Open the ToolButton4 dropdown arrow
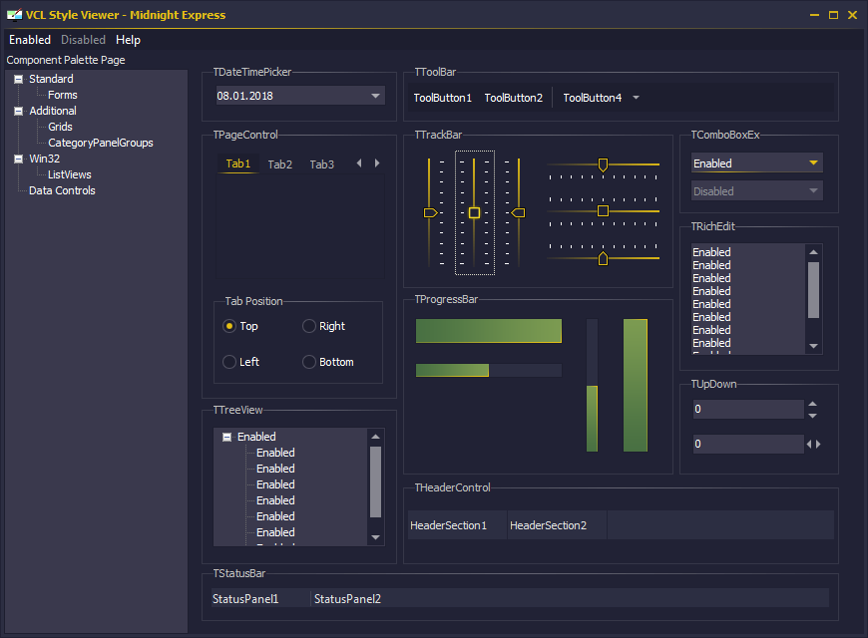This screenshot has height=638, width=868. coord(637,98)
